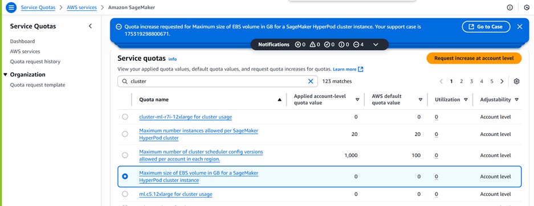Open Maximum number of cluster scheduler config link
Screen dimensions: 534x206
[x=201, y=155]
